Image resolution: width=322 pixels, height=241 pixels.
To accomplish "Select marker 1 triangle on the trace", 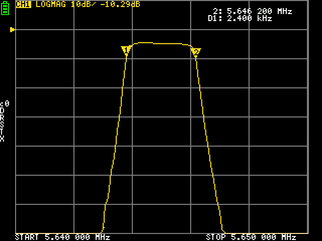I will coord(126,50).
